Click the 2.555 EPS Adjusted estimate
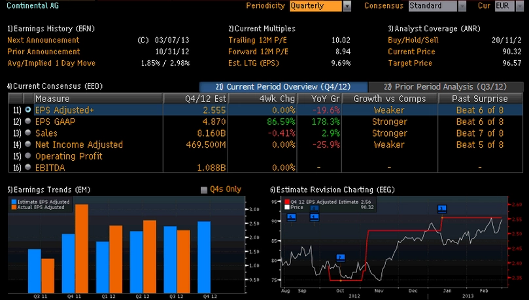Viewport: 529px width, 300px height. pyautogui.click(x=214, y=110)
